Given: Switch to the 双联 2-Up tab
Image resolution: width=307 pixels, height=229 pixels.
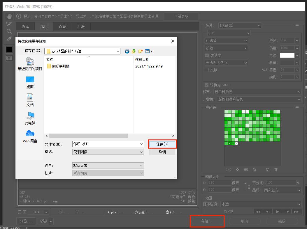Looking at the screenshot, I should click(63, 26).
